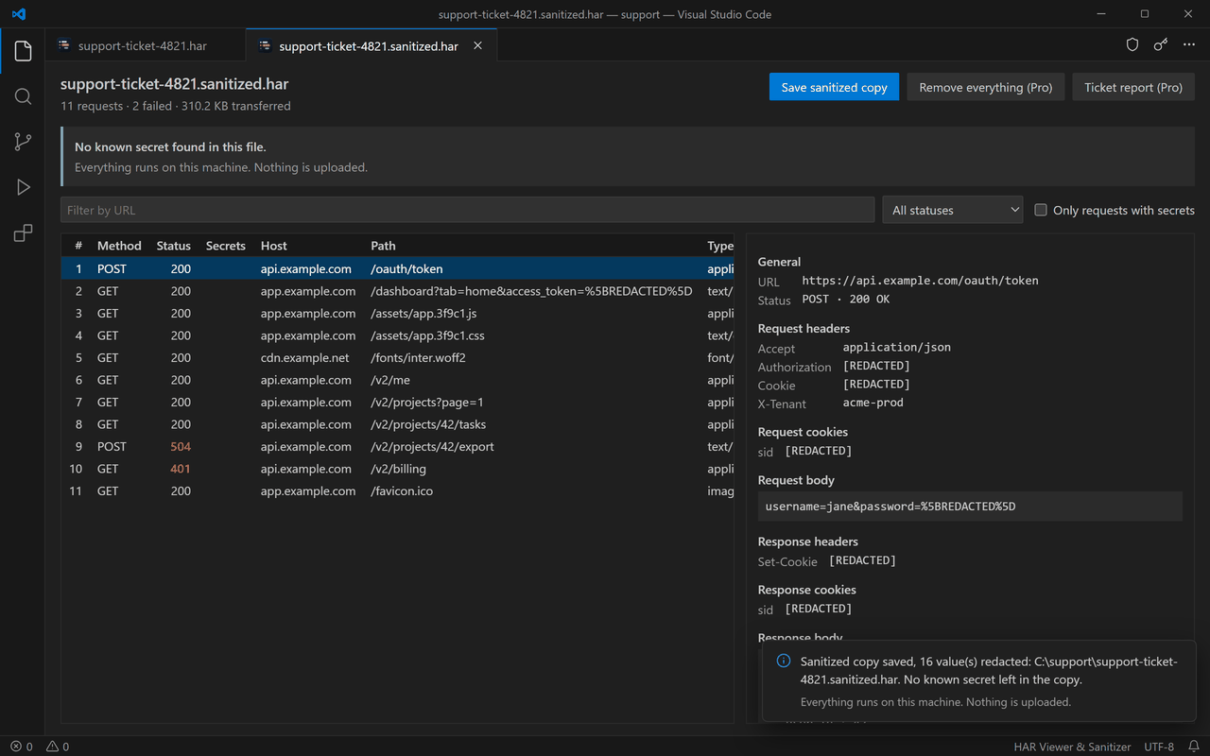Select the /assets/app.3f9c1.js row
The image size is (1210, 756).
coord(398,314)
